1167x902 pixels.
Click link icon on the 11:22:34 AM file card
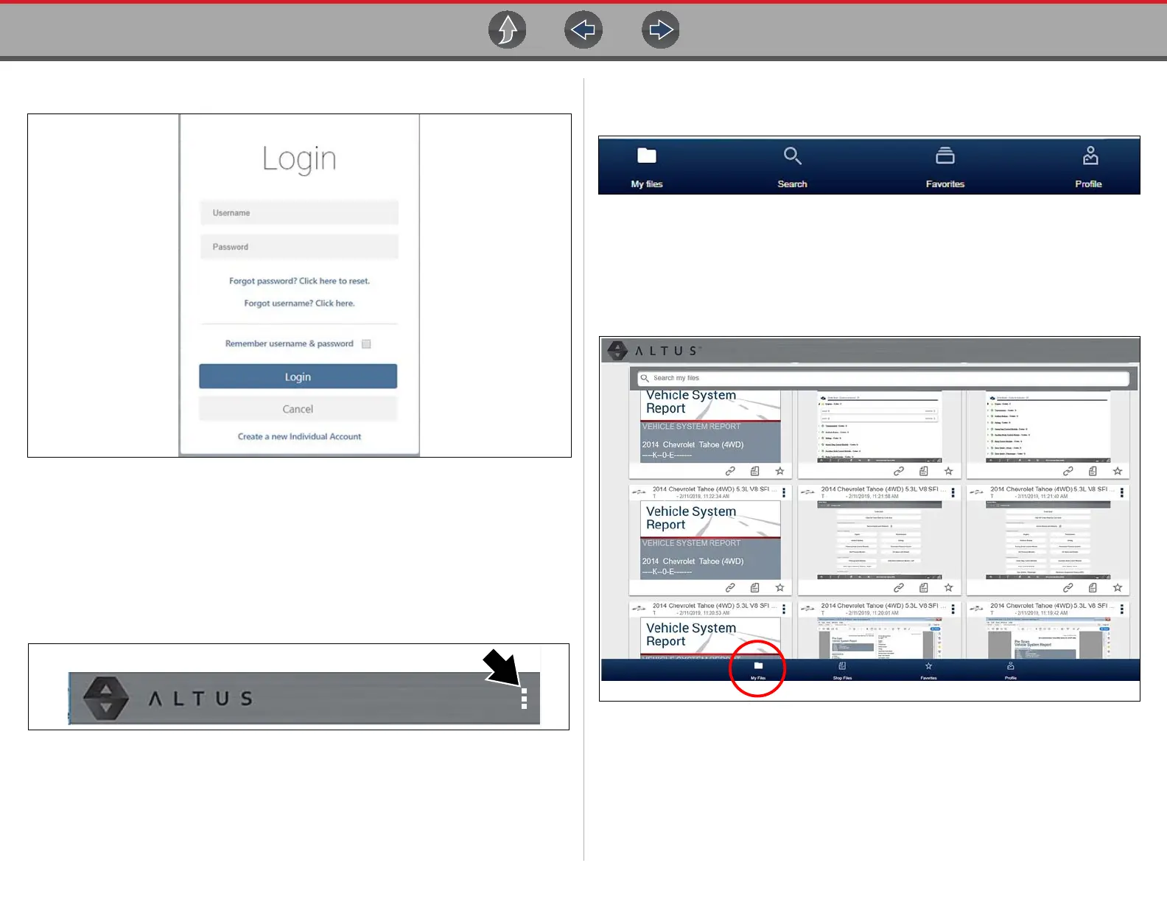(730, 587)
